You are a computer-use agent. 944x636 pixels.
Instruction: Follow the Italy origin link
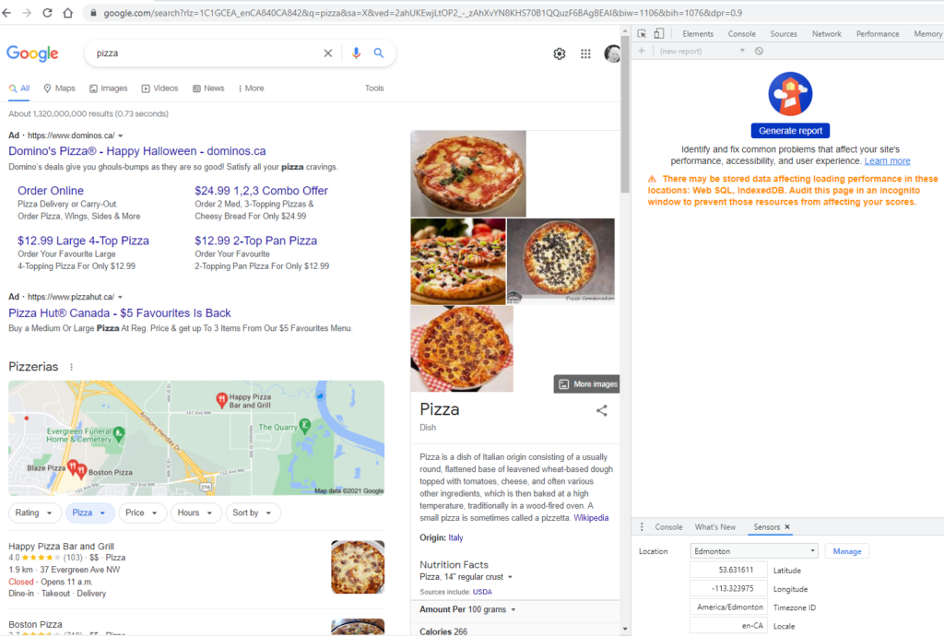click(x=455, y=538)
